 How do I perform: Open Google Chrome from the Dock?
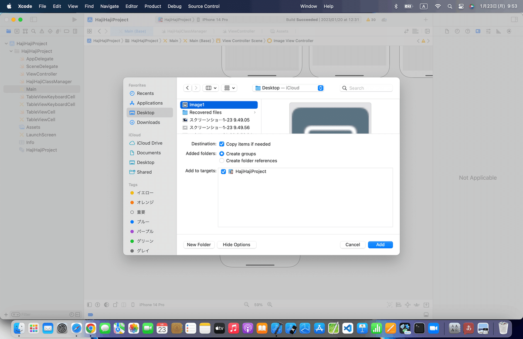(x=91, y=328)
